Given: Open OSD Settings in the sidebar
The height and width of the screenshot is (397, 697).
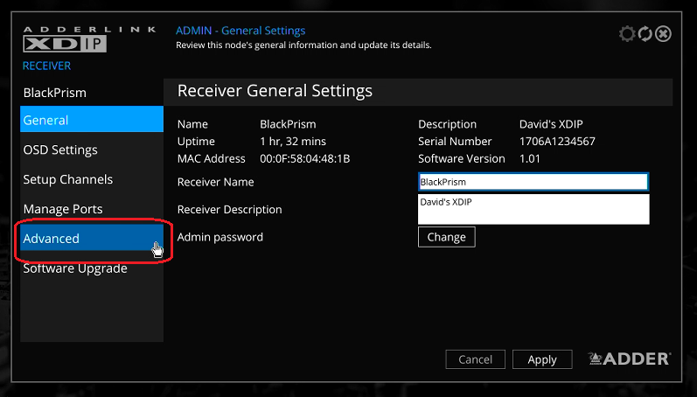Looking at the screenshot, I should (59, 150).
